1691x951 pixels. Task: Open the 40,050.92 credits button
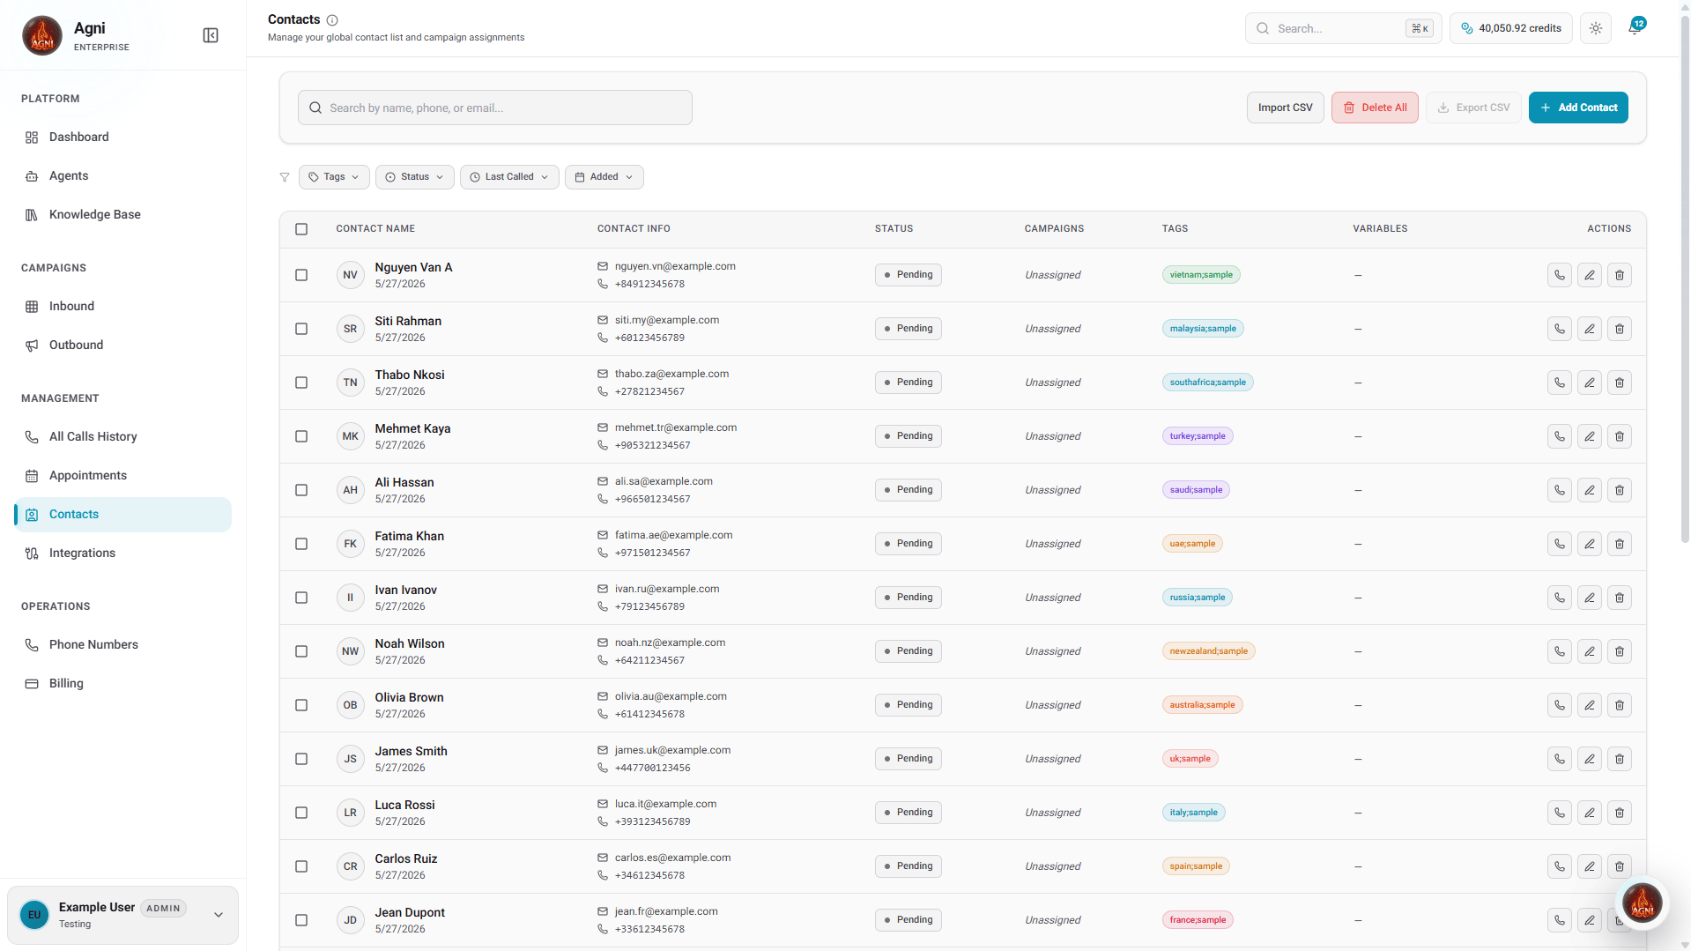pyautogui.click(x=1511, y=28)
